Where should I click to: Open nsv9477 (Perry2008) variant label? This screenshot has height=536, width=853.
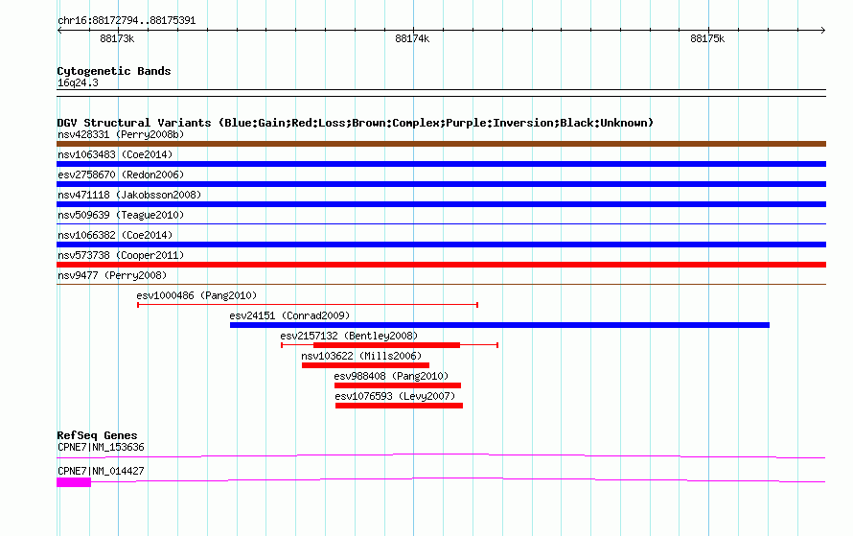click(x=112, y=275)
